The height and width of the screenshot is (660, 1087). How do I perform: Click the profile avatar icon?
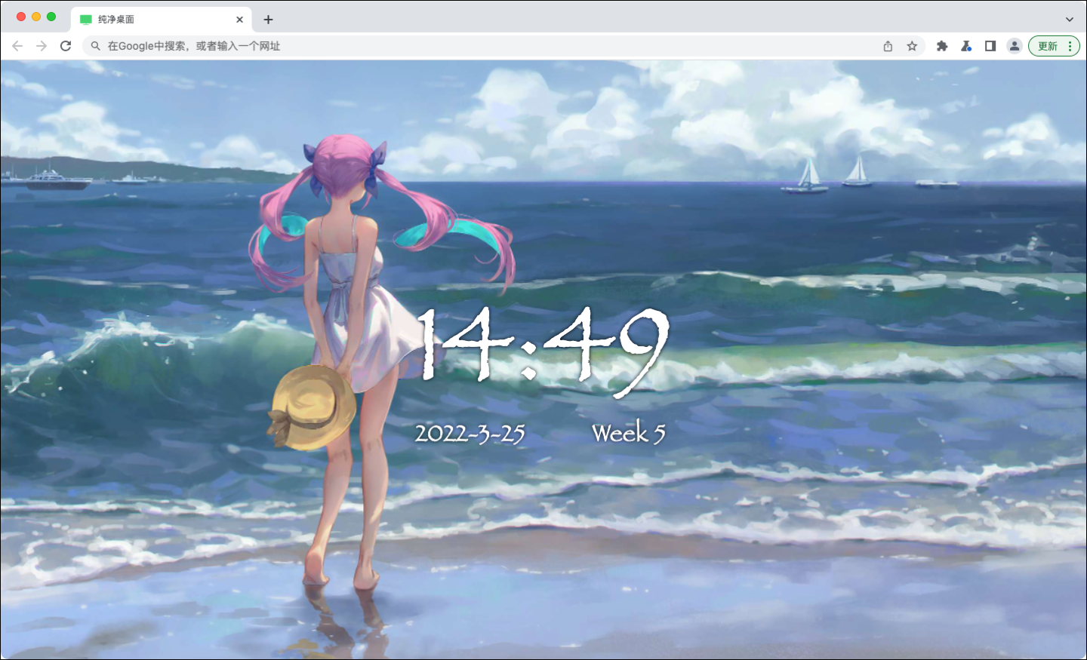[1015, 46]
